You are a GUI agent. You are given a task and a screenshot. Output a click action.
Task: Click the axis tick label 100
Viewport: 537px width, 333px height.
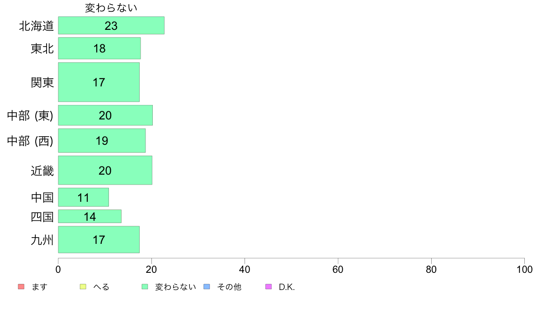point(524,270)
